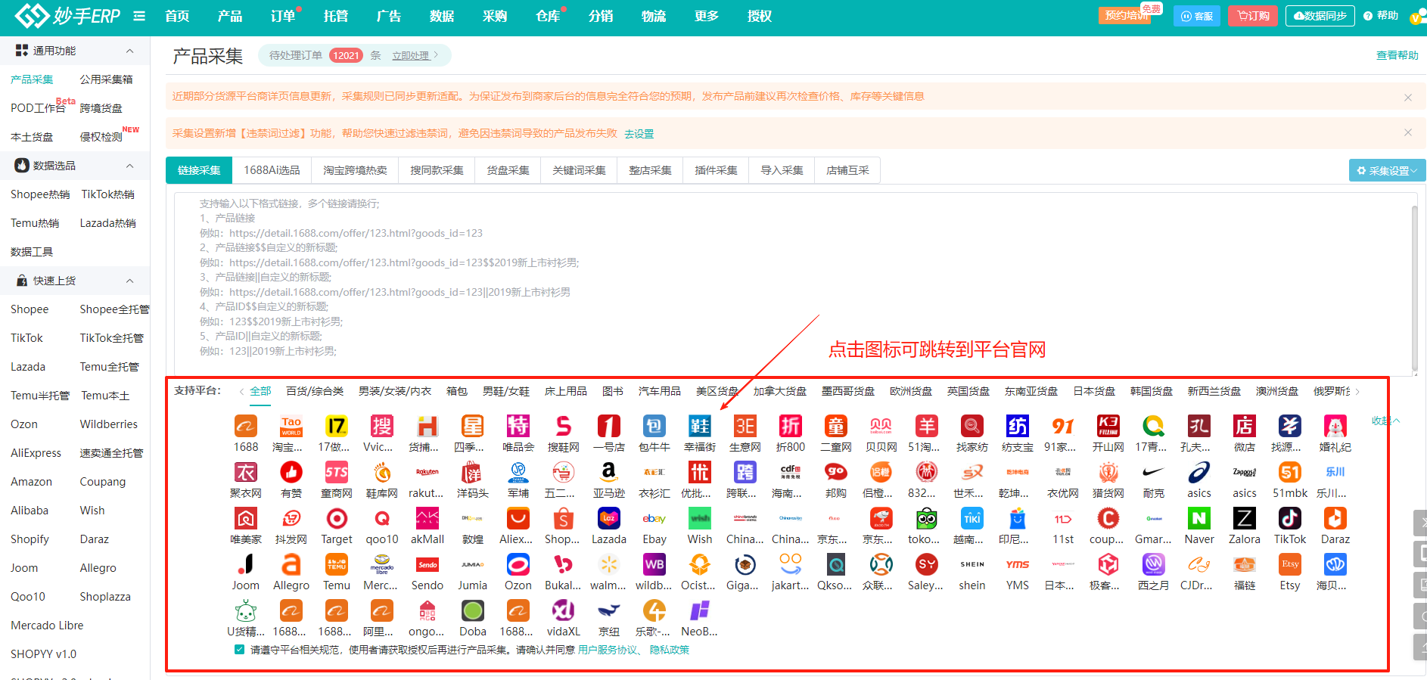
Task: Click the 1688 platform icon
Action: (245, 427)
